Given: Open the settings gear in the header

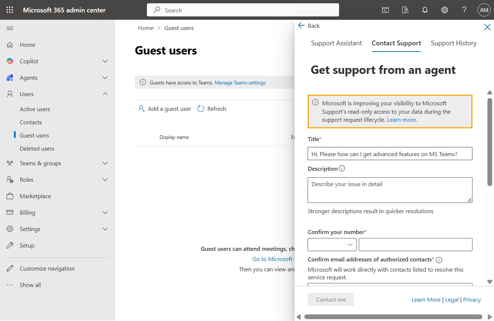Looking at the screenshot, I should tap(445, 10).
